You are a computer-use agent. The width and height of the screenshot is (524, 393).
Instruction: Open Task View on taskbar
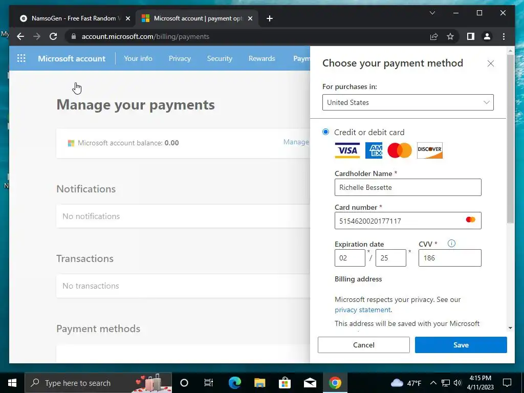(209, 383)
